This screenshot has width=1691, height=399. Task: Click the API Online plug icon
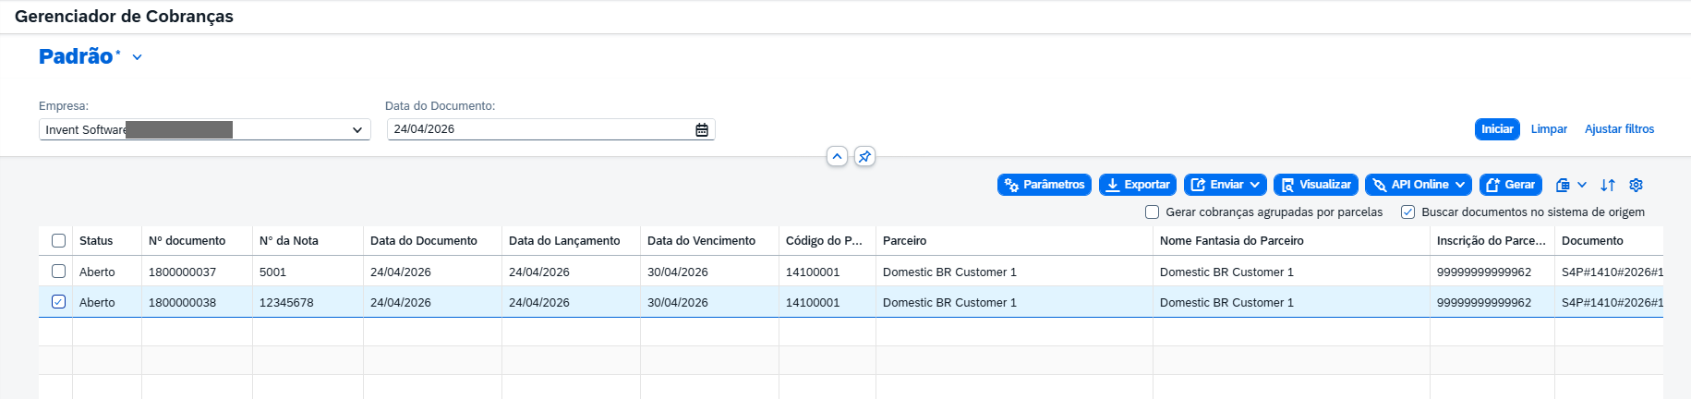(1380, 185)
